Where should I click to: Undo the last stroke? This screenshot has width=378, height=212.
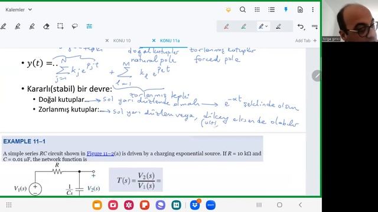[x=301, y=26]
